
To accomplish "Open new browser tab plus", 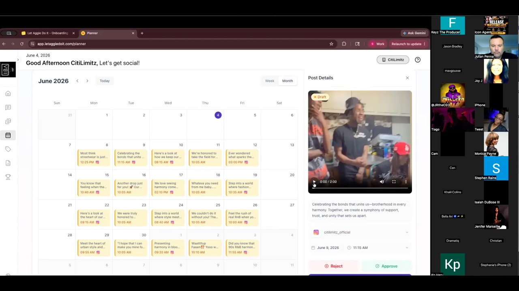I will pyautogui.click(x=142, y=33).
